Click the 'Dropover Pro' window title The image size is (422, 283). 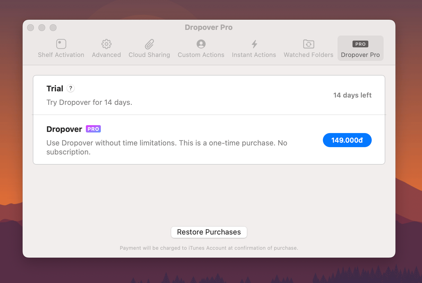click(x=209, y=27)
